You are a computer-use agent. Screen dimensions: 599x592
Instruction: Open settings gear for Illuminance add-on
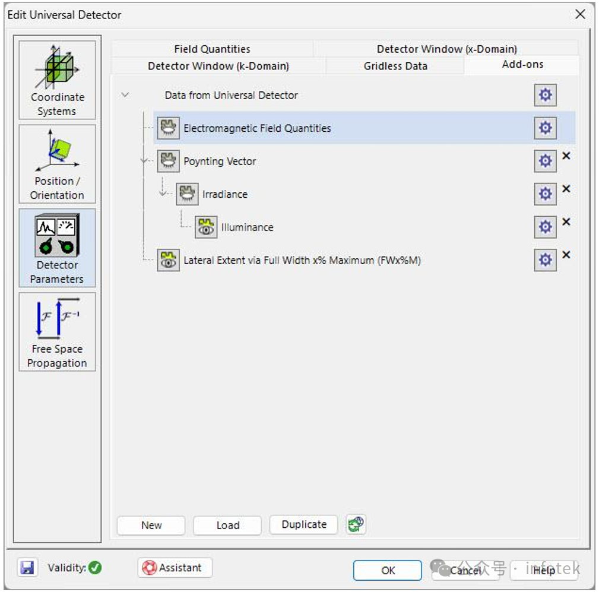click(544, 226)
